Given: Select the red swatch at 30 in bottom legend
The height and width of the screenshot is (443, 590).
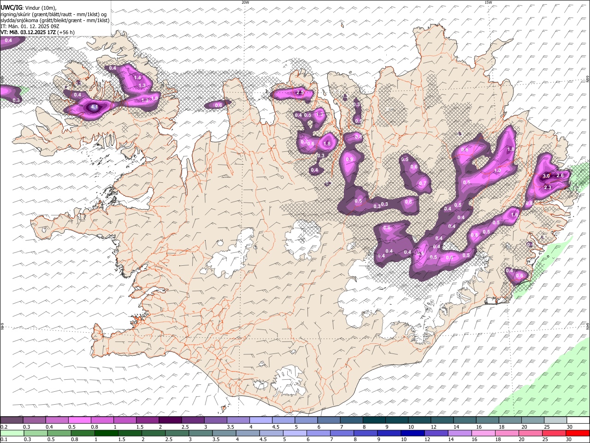Looking at the screenshot, I should 577,433.
